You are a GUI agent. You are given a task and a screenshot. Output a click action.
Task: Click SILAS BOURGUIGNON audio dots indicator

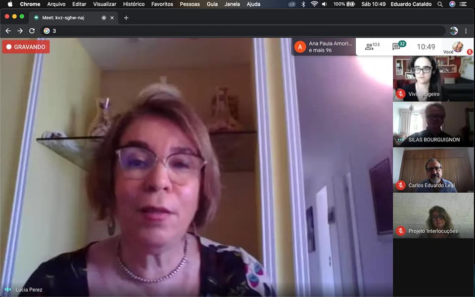click(x=401, y=140)
